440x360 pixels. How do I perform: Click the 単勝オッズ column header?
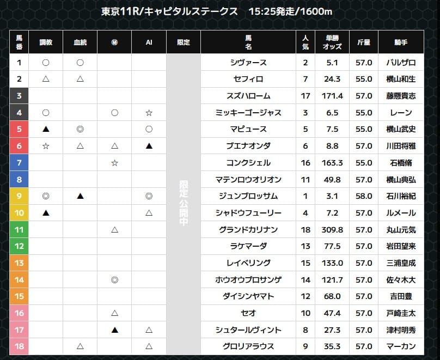332,42
